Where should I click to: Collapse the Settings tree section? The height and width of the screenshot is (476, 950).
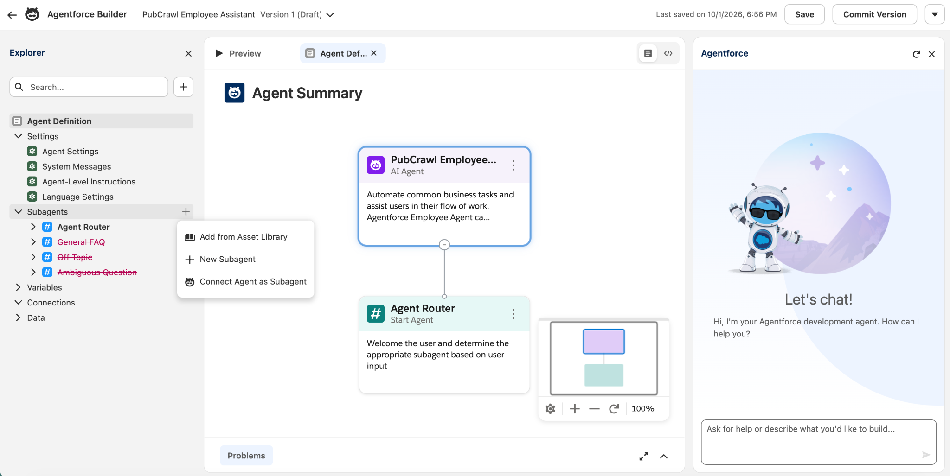coord(19,136)
